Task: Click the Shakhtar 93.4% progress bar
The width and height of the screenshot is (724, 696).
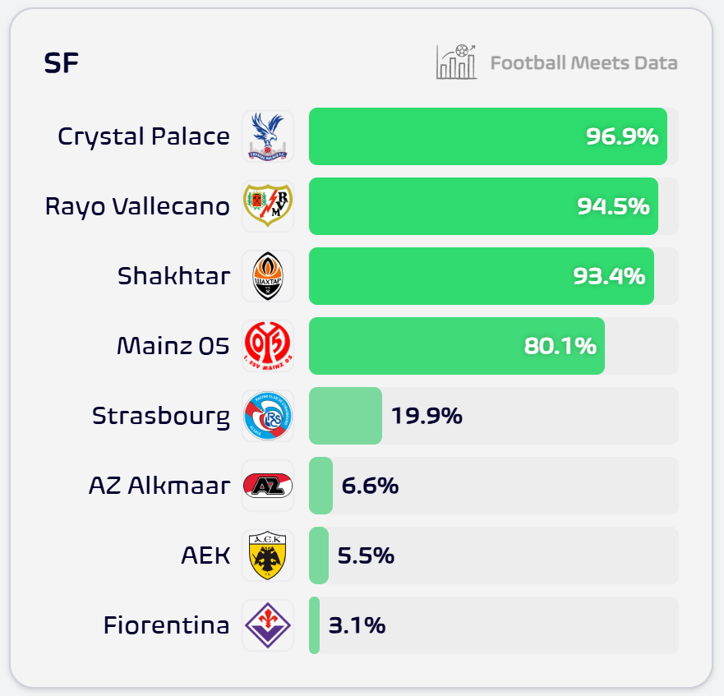Action: [x=481, y=276]
